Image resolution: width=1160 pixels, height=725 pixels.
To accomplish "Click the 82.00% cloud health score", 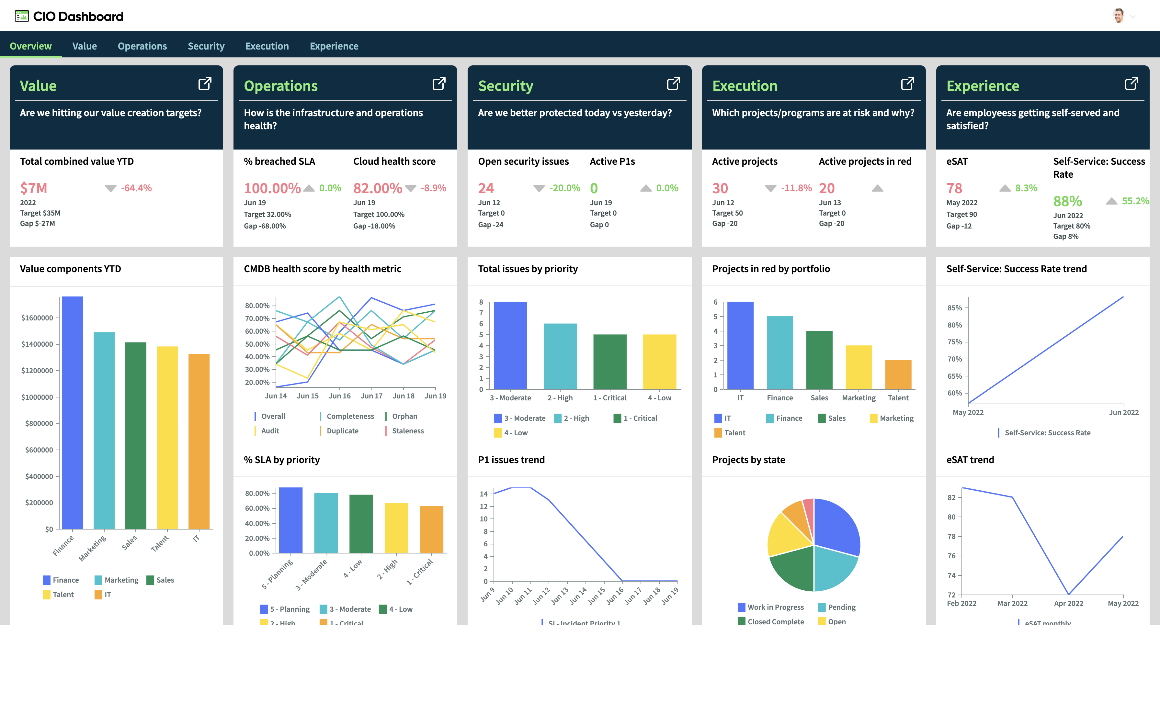I will tap(378, 188).
